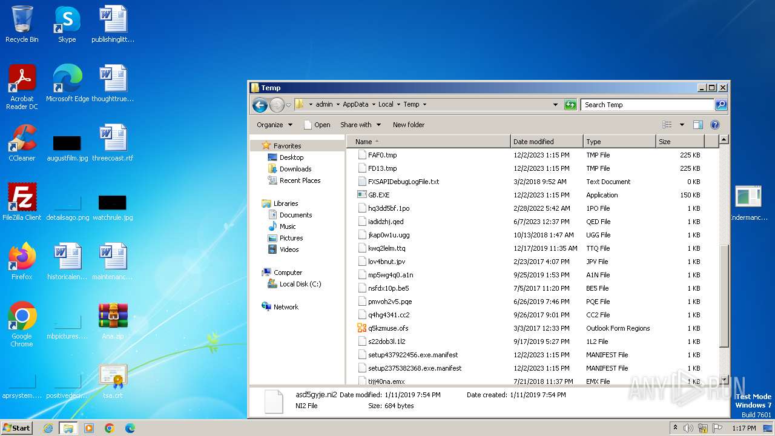Click the Open toolbar button
The image size is (775, 436).
[317, 125]
